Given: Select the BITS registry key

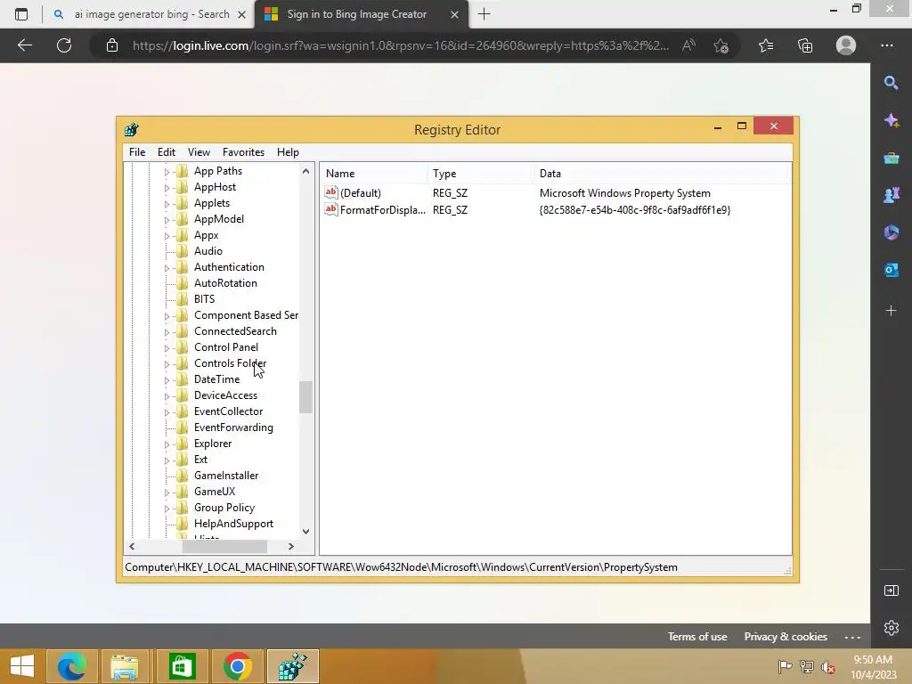Looking at the screenshot, I should tap(204, 299).
